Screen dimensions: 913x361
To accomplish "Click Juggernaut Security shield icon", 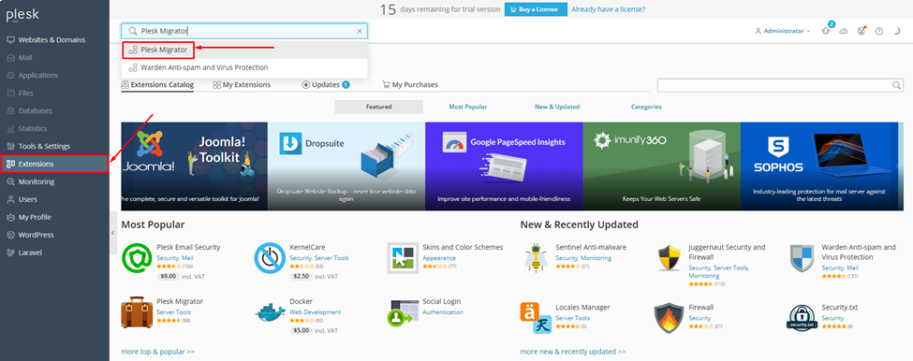I will 669,258.
